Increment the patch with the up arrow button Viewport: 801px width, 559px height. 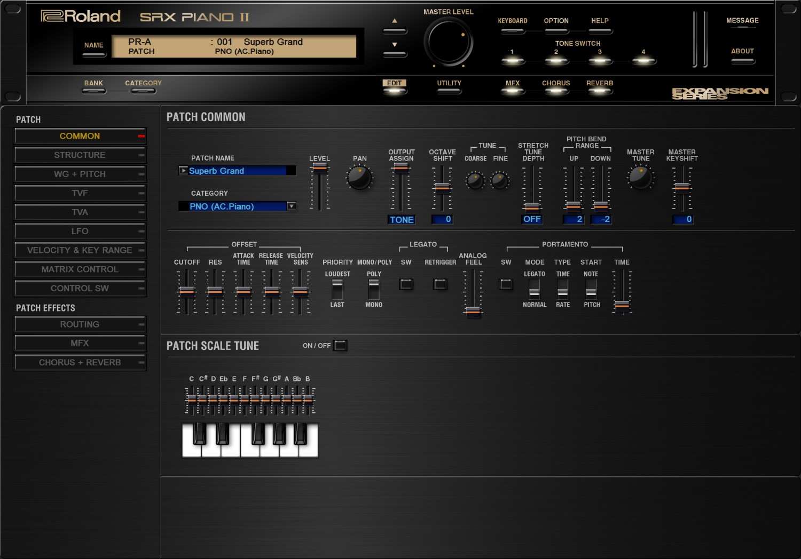coord(395,30)
